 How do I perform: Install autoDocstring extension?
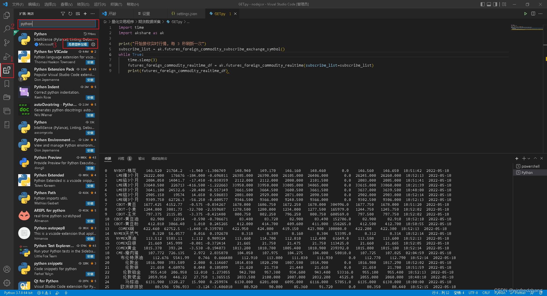90,115
